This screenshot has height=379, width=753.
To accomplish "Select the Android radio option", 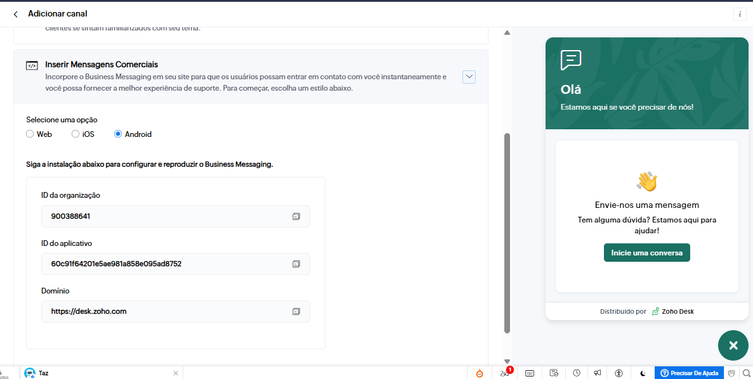I will pos(118,134).
